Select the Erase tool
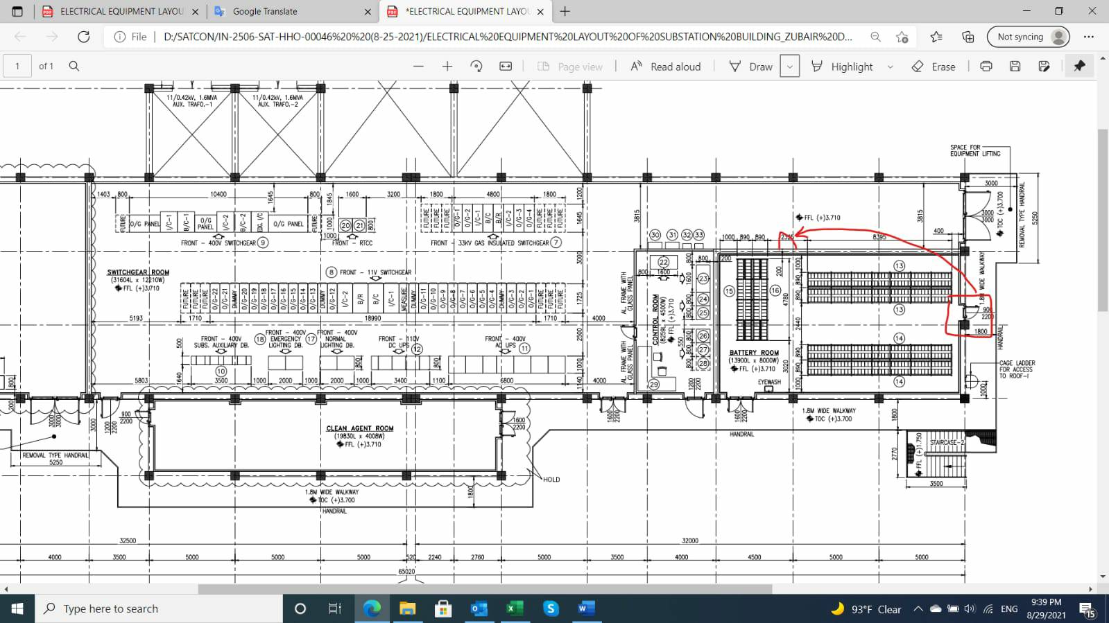This screenshot has width=1109, height=623. (934, 67)
